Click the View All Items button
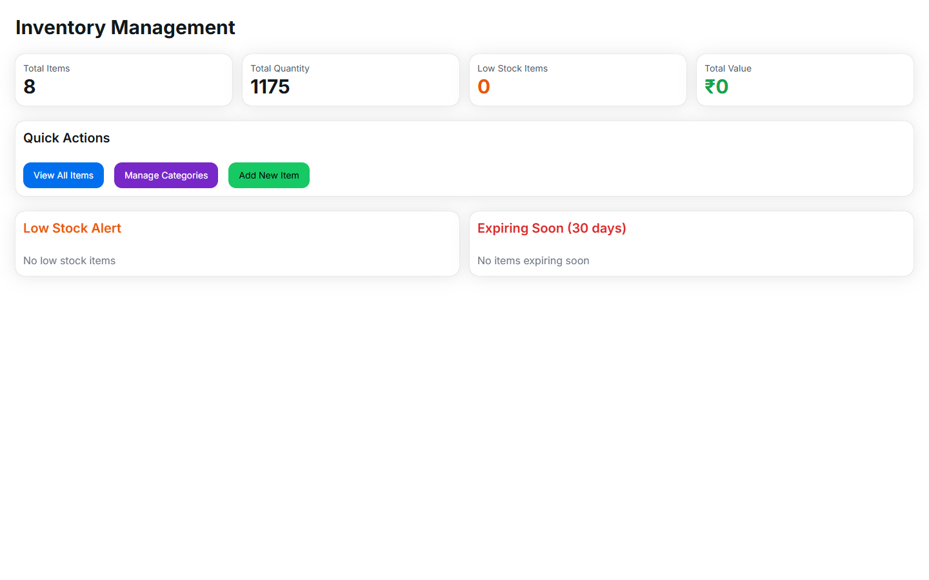 [x=63, y=175]
